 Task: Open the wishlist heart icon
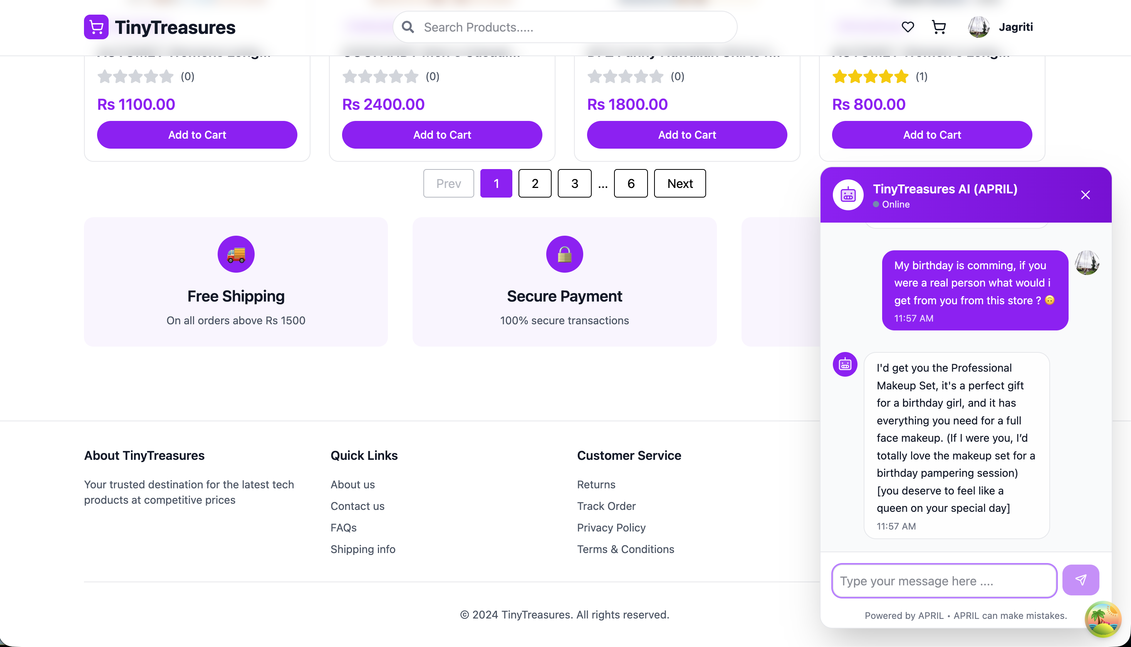click(908, 27)
